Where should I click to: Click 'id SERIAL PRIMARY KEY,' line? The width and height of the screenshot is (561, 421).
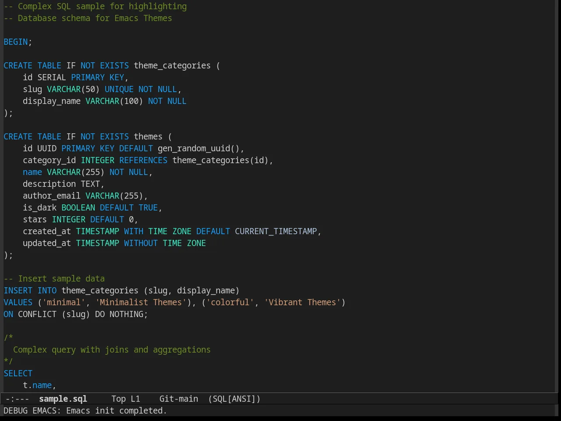click(x=76, y=77)
